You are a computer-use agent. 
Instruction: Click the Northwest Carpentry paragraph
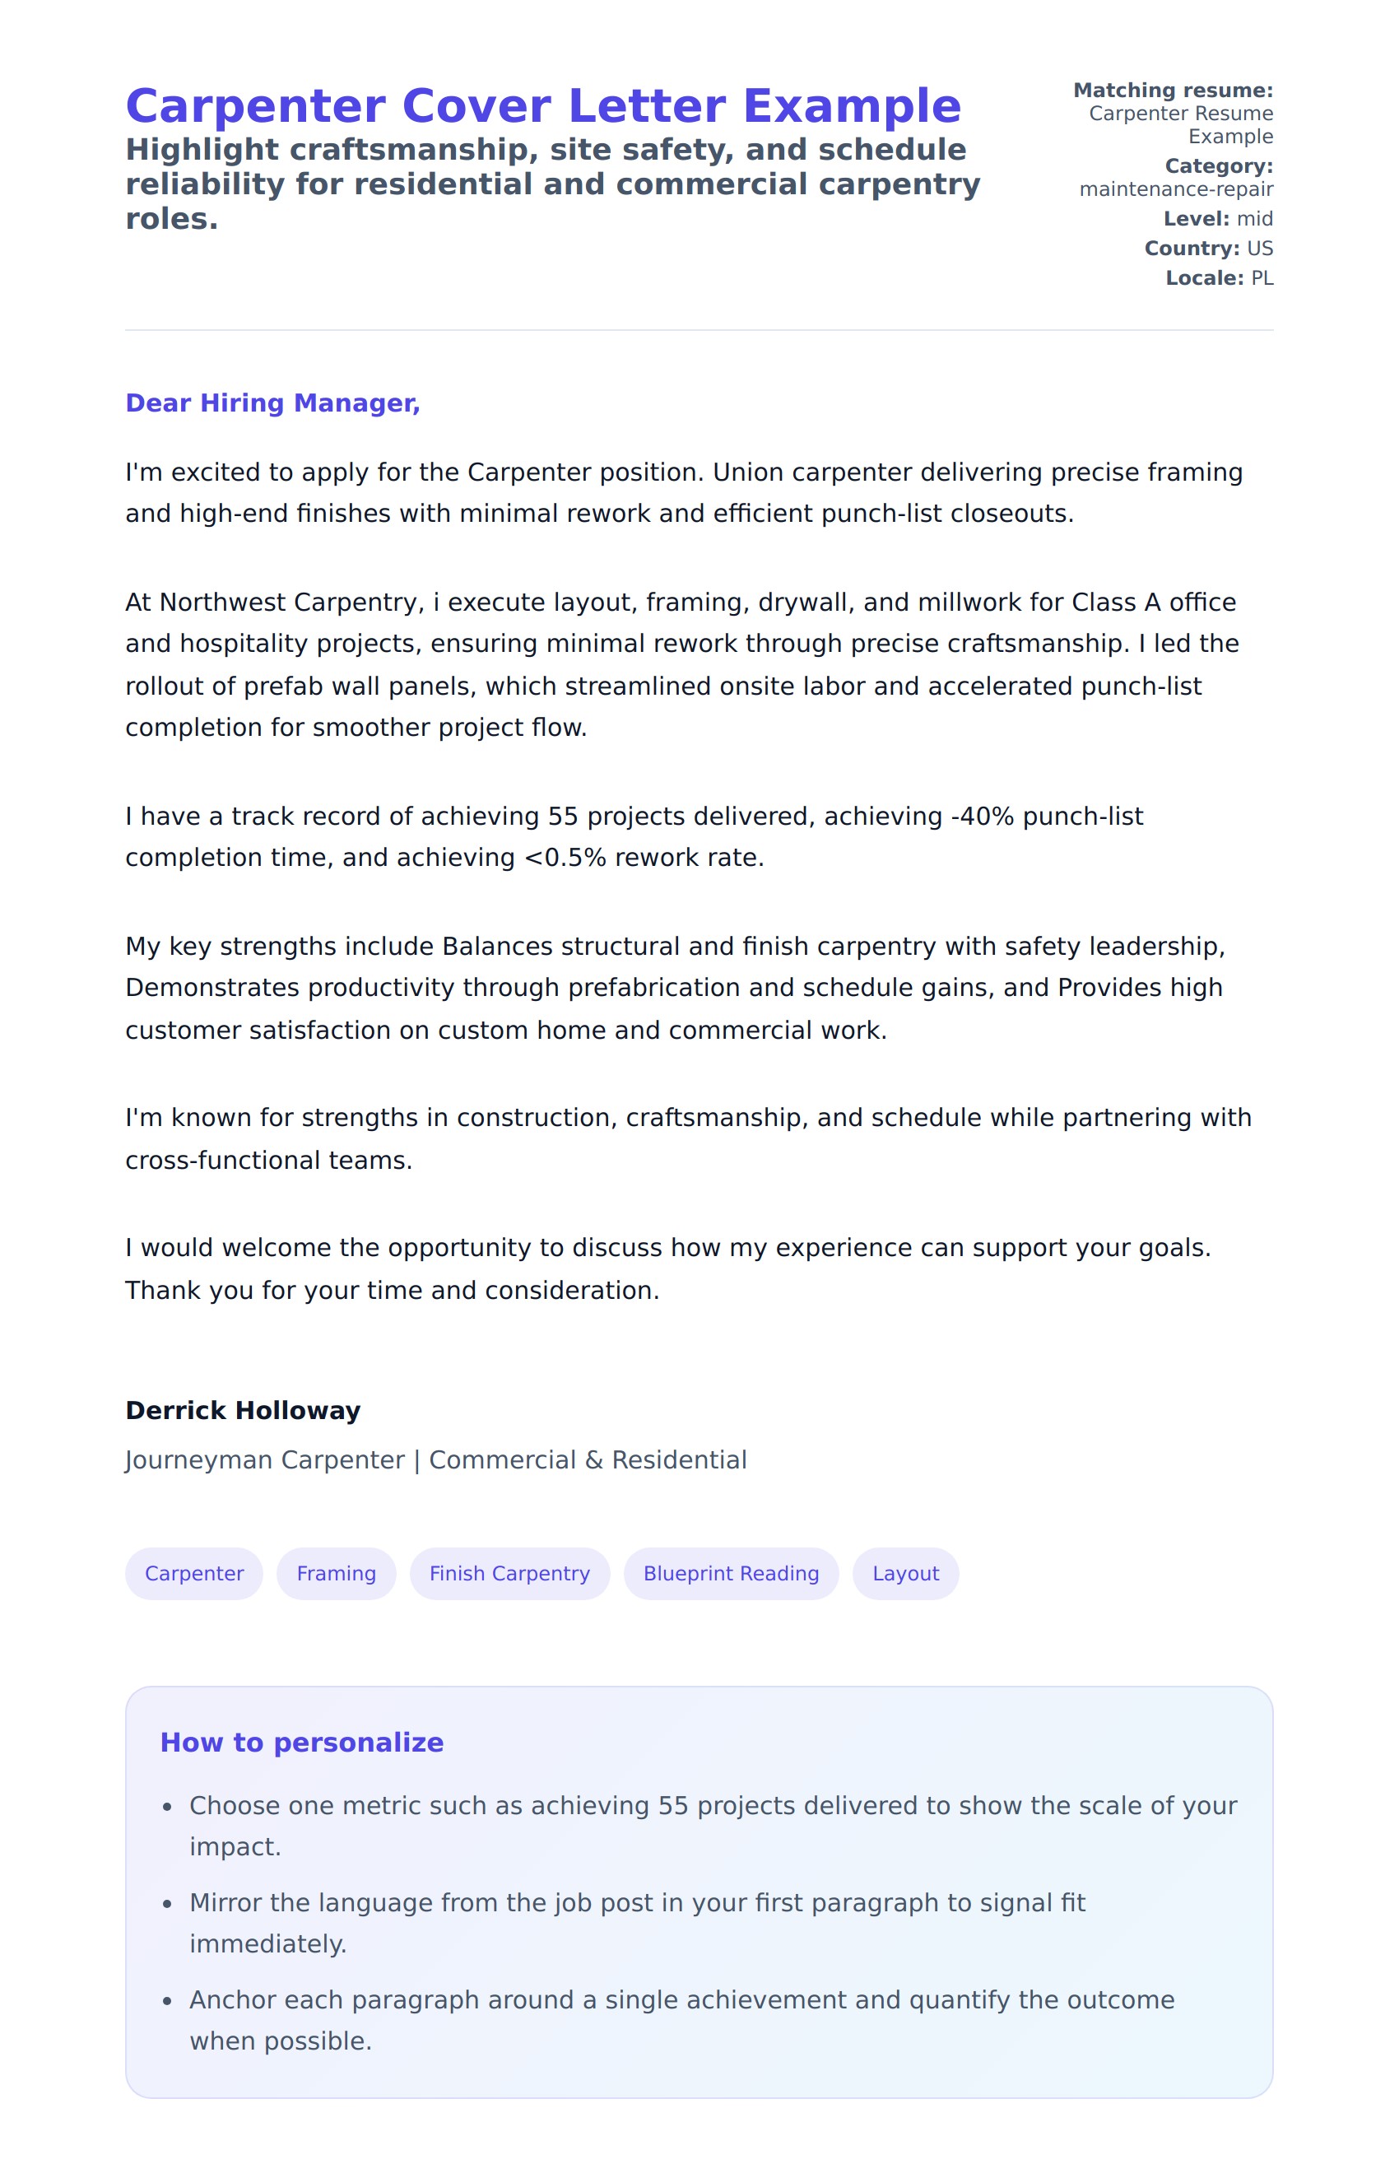tap(681, 664)
